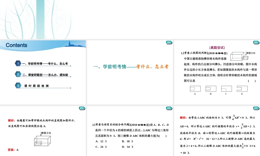The width and height of the screenshot is (260, 156).
Task: Click 返回 on the bottom-left 解析 slide
Action: click(x=82, y=107)
